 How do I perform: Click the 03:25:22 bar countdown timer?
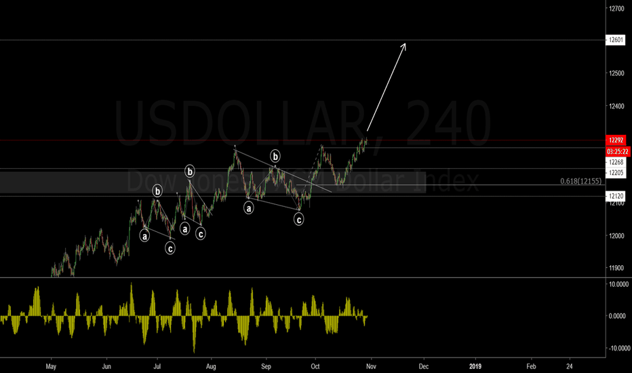coord(618,152)
